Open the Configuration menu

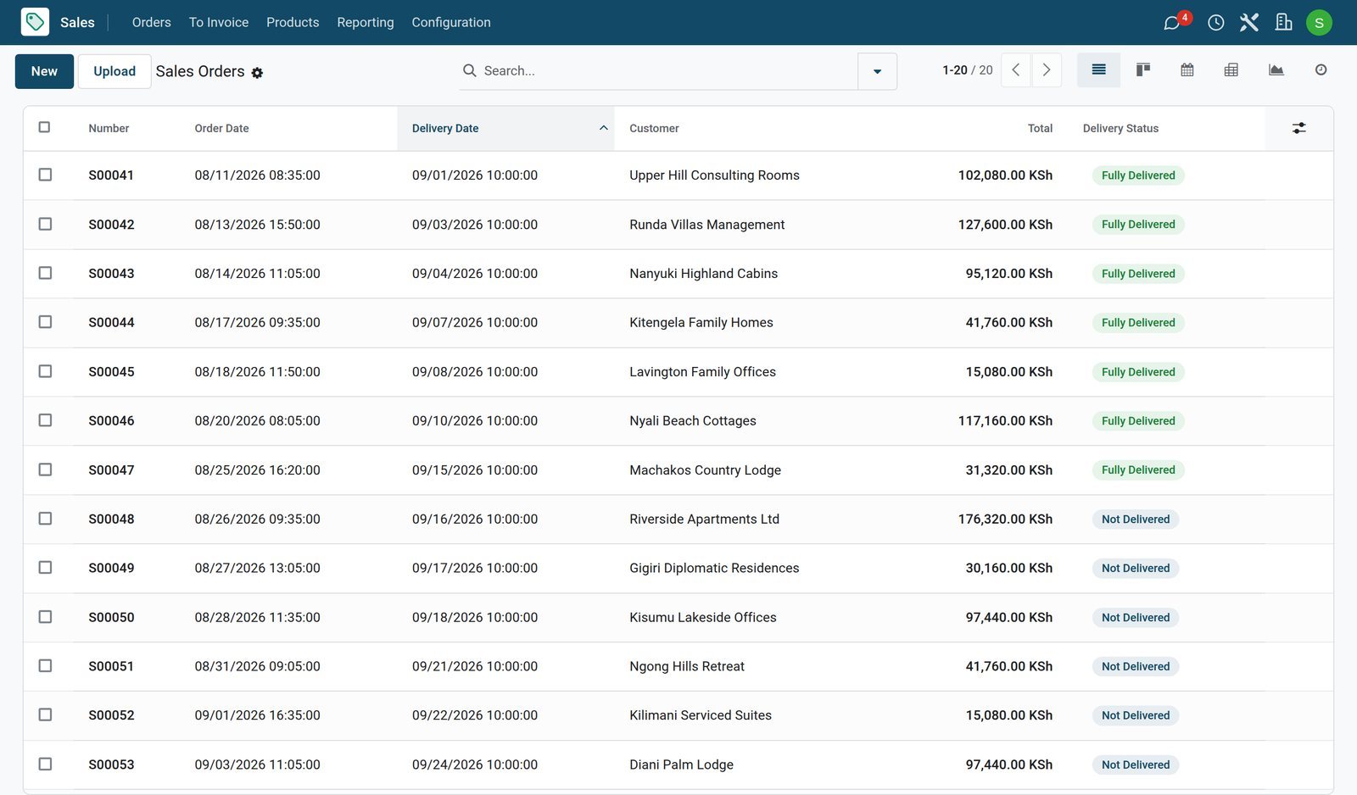click(451, 22)
